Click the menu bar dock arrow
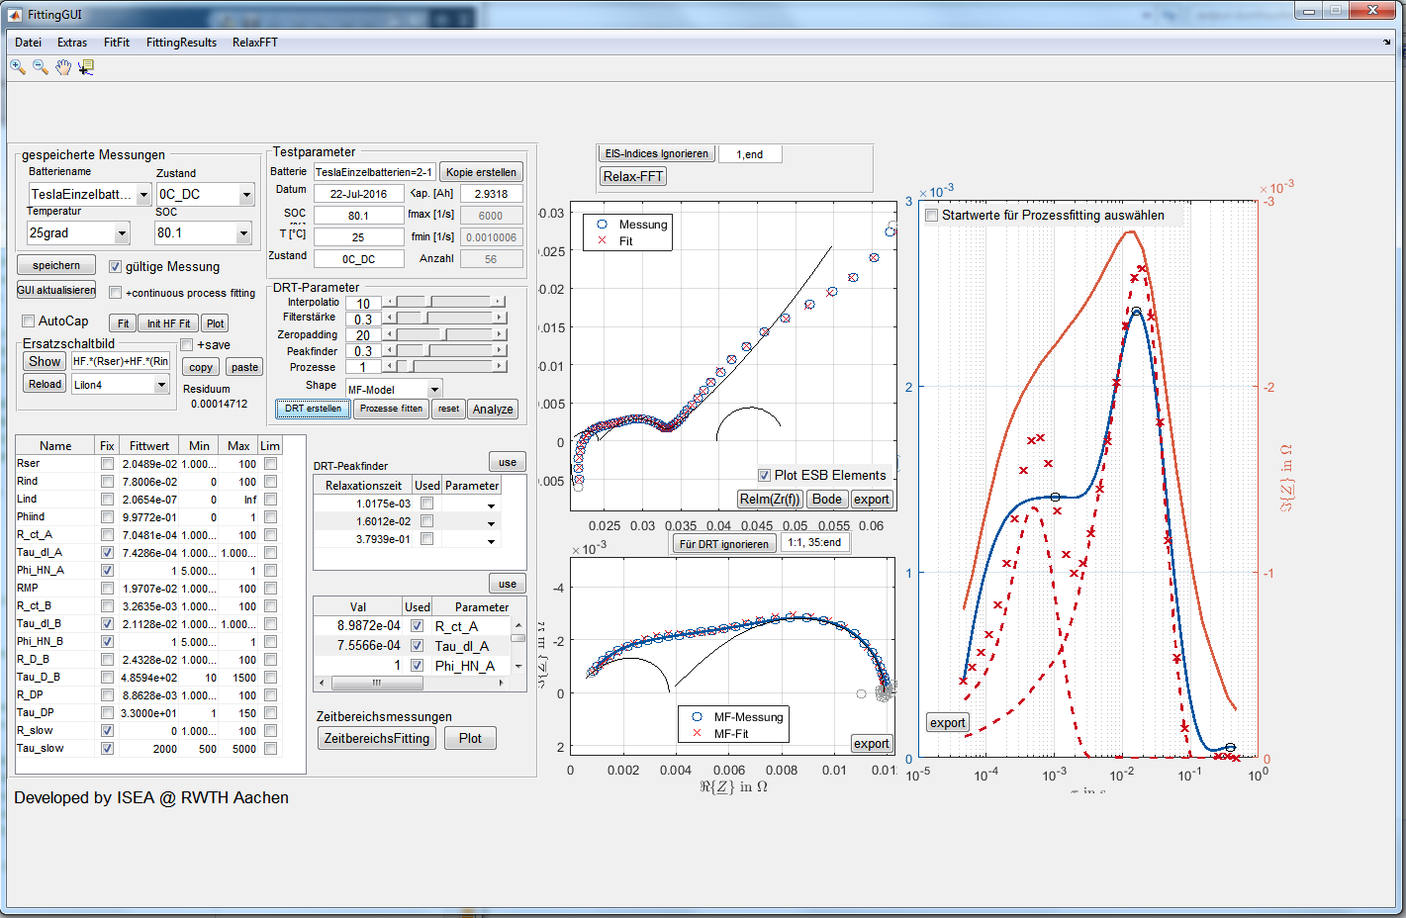 [x=1386, y=43]
